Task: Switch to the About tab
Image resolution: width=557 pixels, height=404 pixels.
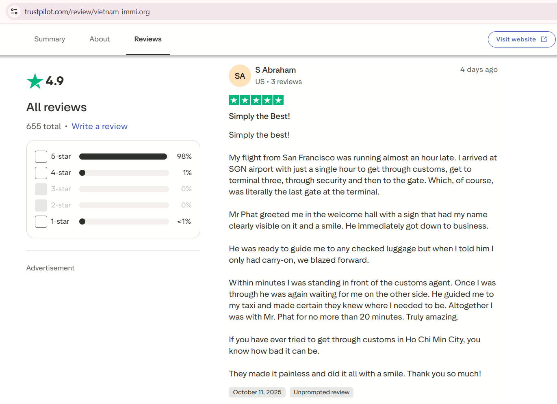Action: [x=100, y=39]
